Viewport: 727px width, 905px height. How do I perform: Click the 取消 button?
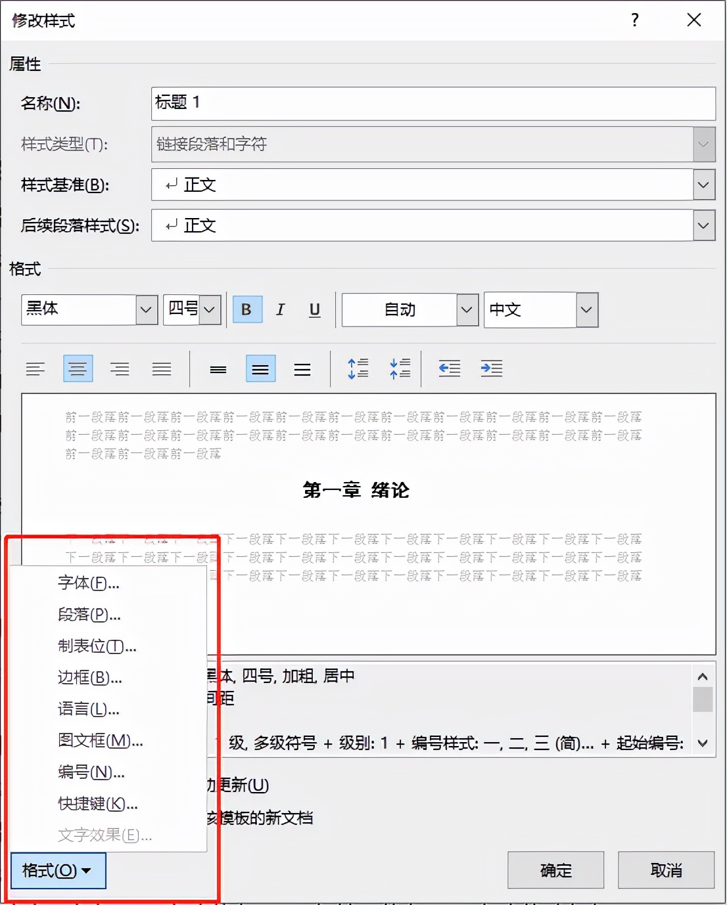tap(667, 870)
